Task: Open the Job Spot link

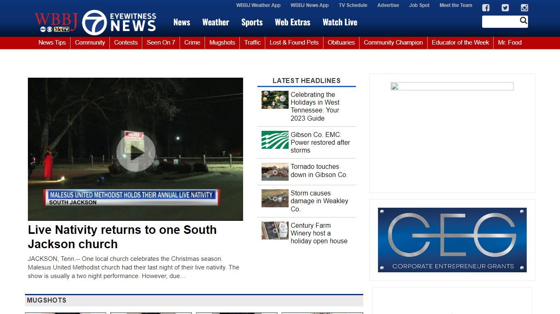Action: [x=419, y=5]
